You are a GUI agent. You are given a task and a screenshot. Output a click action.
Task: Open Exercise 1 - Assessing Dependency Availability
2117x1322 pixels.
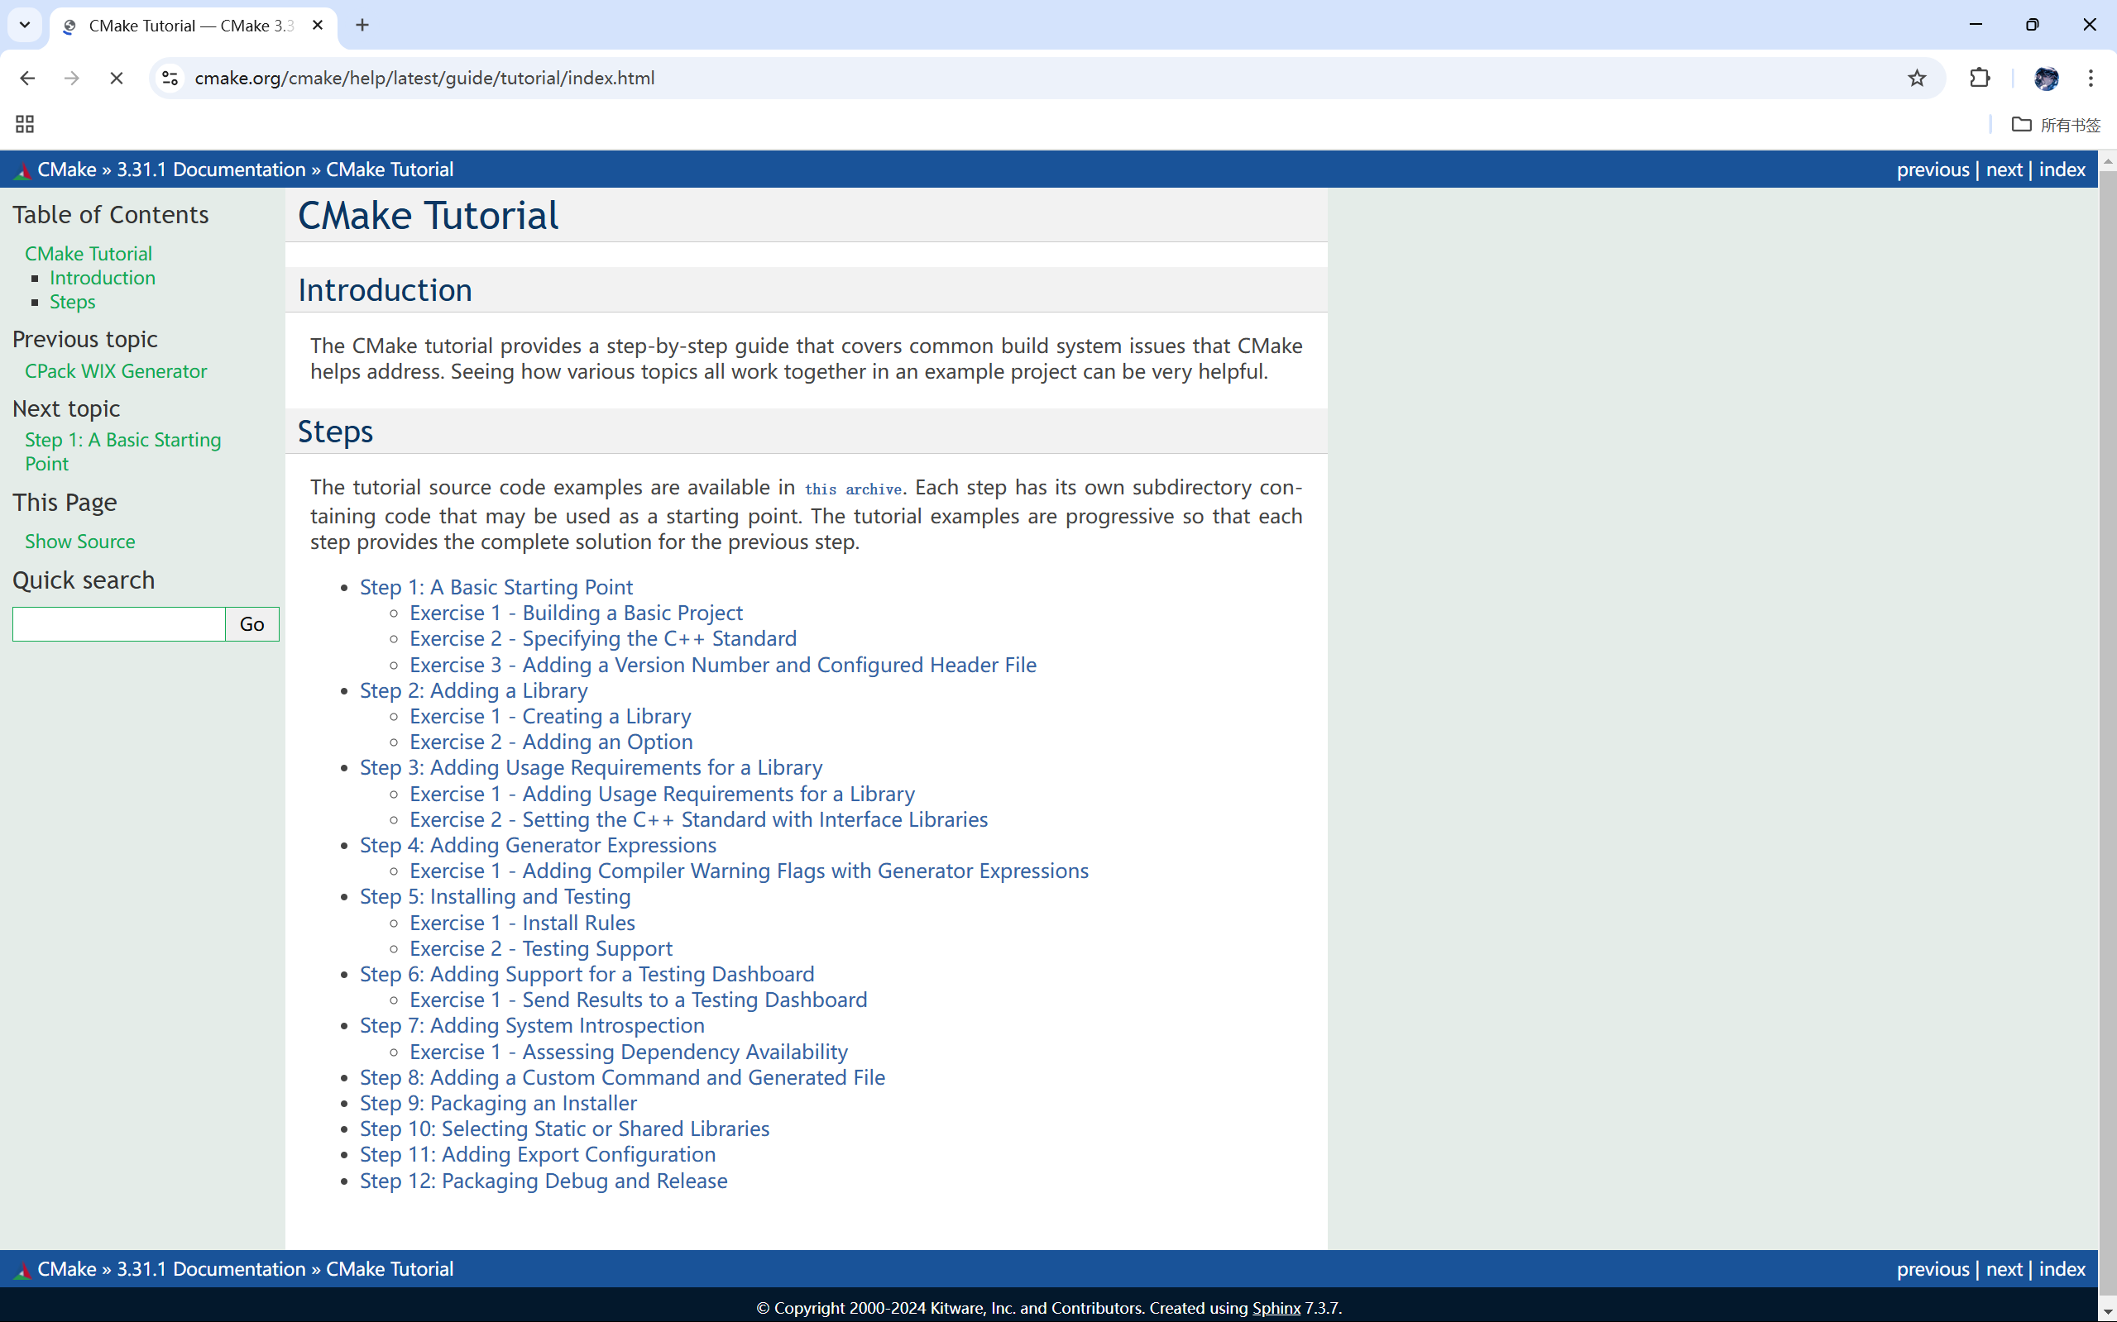[x=628, y=1052]
